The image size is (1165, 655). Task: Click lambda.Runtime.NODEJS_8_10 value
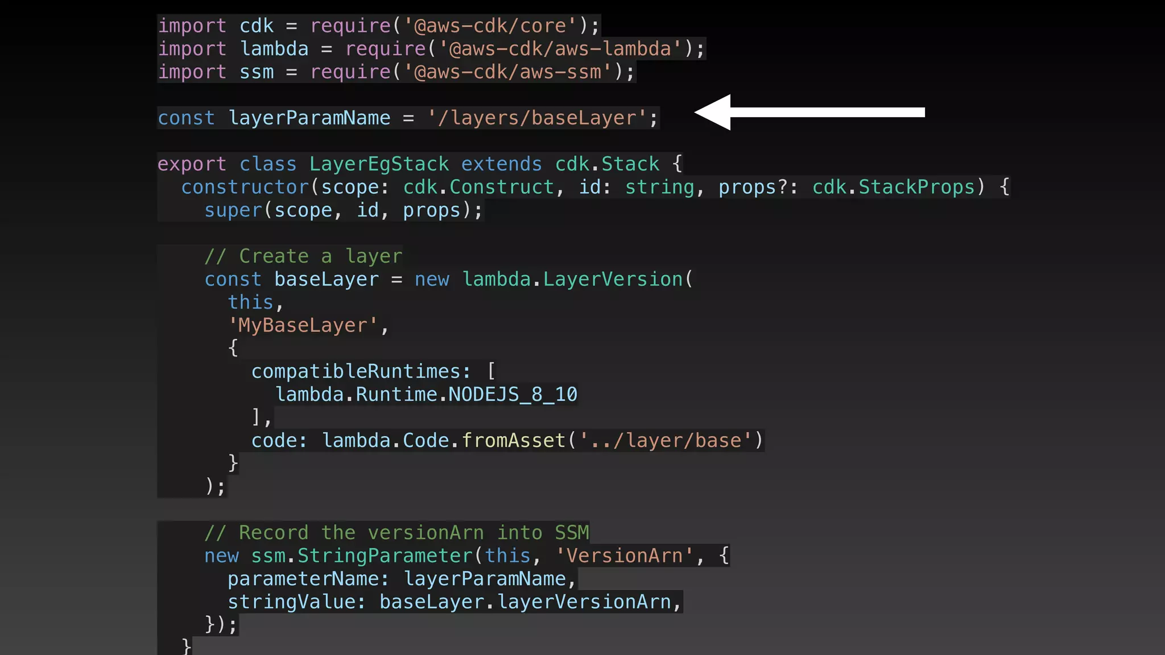pos(426,395)
